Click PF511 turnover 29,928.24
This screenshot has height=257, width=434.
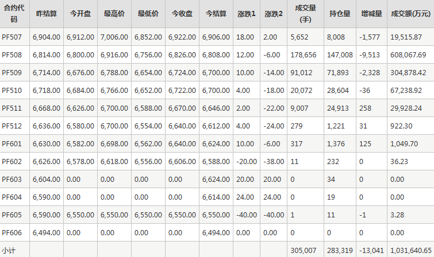point(406,108)
